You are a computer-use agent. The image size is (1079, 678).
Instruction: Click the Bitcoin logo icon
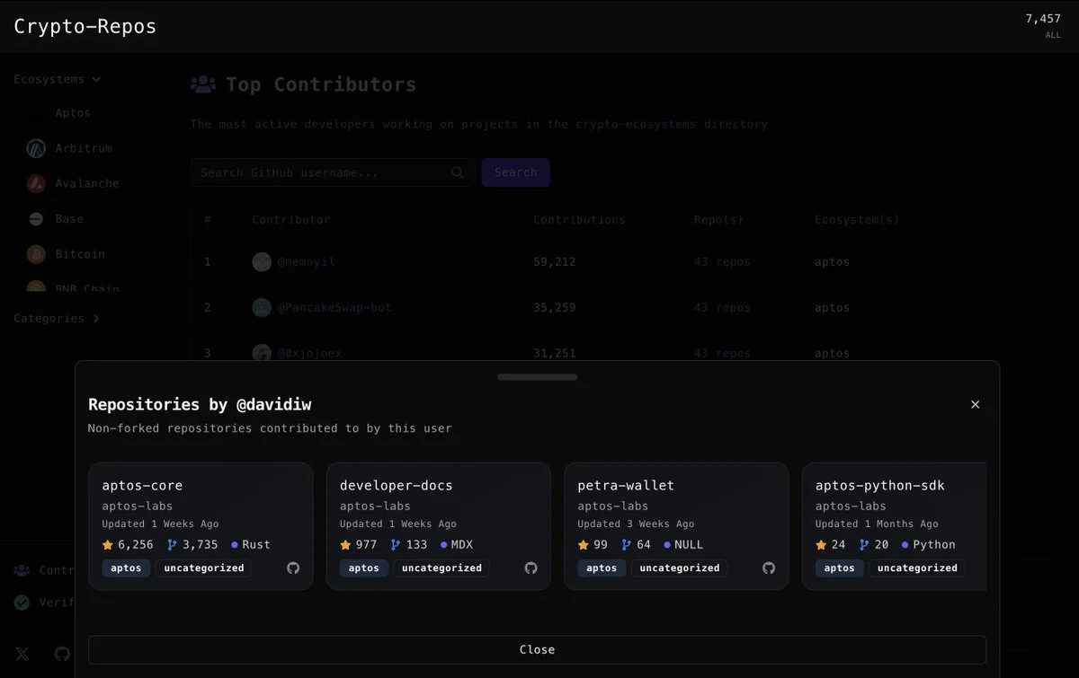tap(36, 253)
